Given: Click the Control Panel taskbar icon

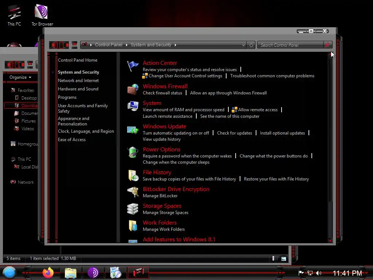Looking at the screenshot, I should 138,273.
